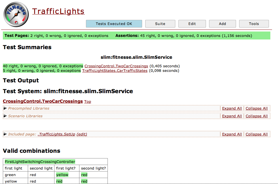
Task: Click Expand All in Precompiled Libraries row
Action: click(232, 108)
